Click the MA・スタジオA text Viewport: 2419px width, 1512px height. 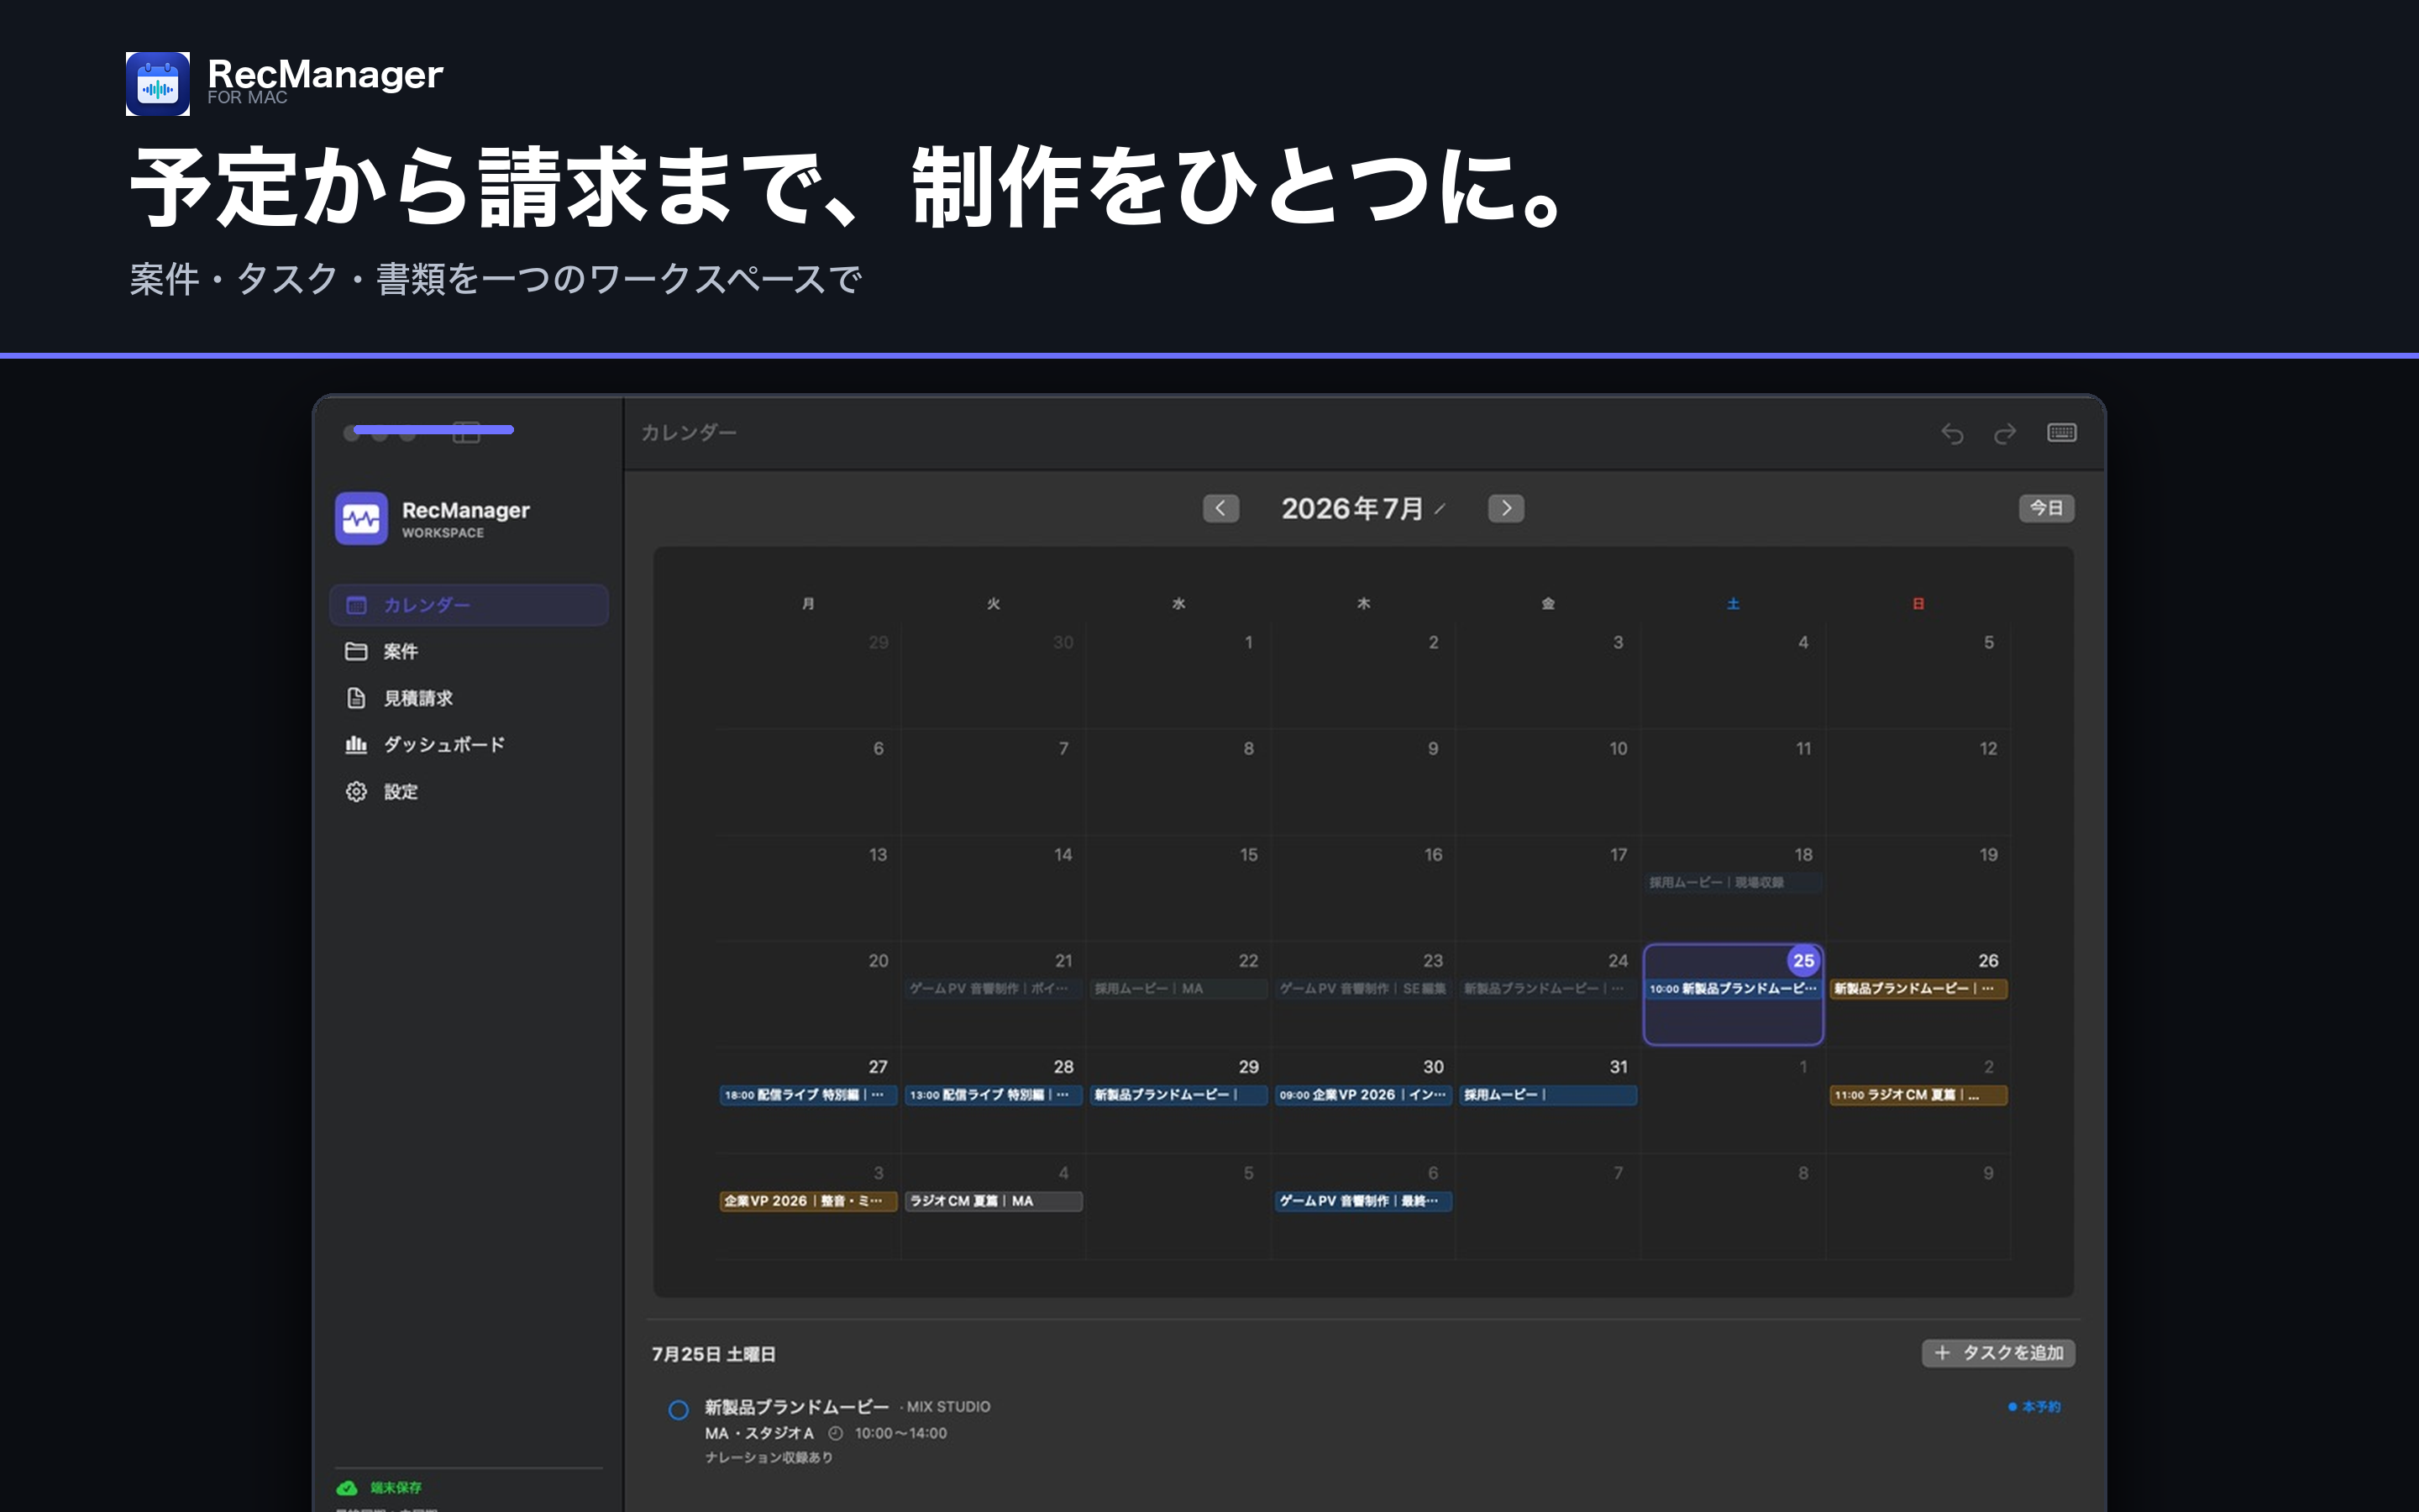pos(759,1433)
